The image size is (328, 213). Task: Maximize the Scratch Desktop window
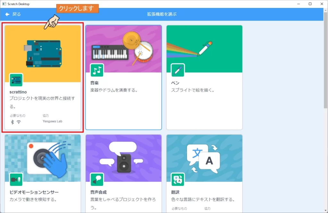coord(310,4)
